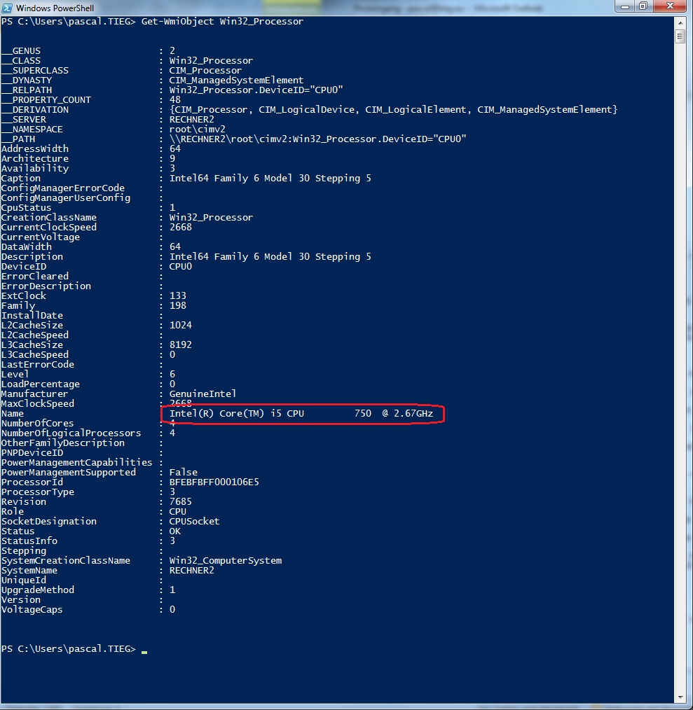Click the NumberOfLogicalProcessors property label

click(x=71, y=433)
